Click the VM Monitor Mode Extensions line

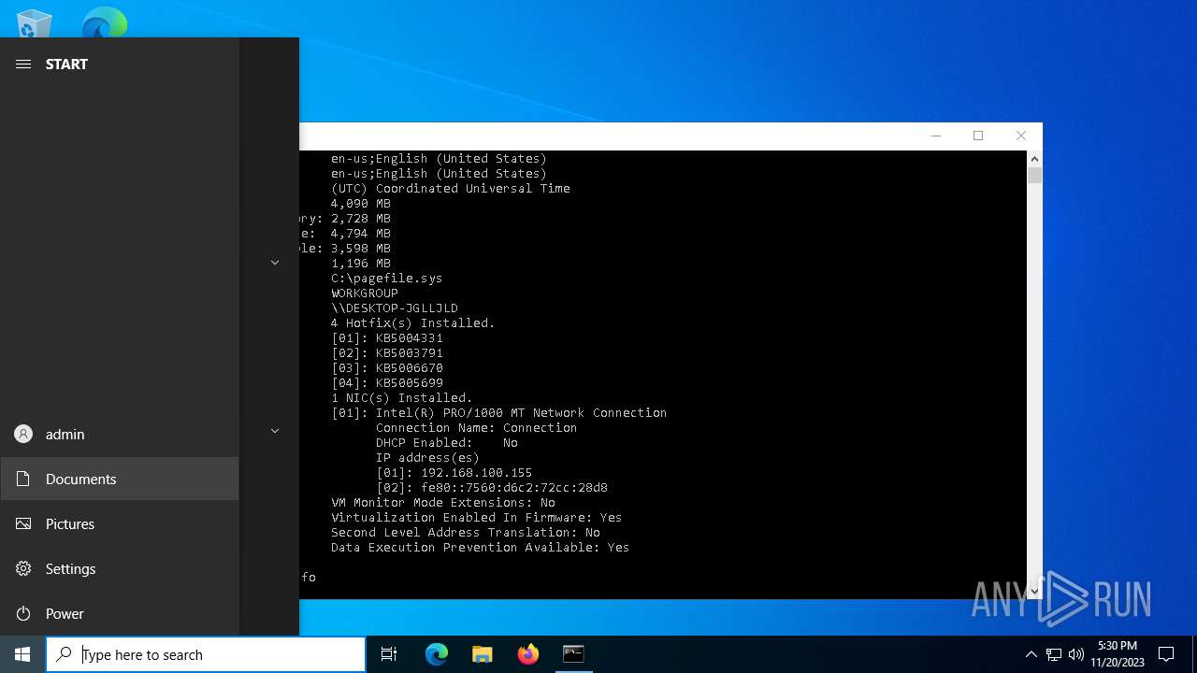(443, 503)
